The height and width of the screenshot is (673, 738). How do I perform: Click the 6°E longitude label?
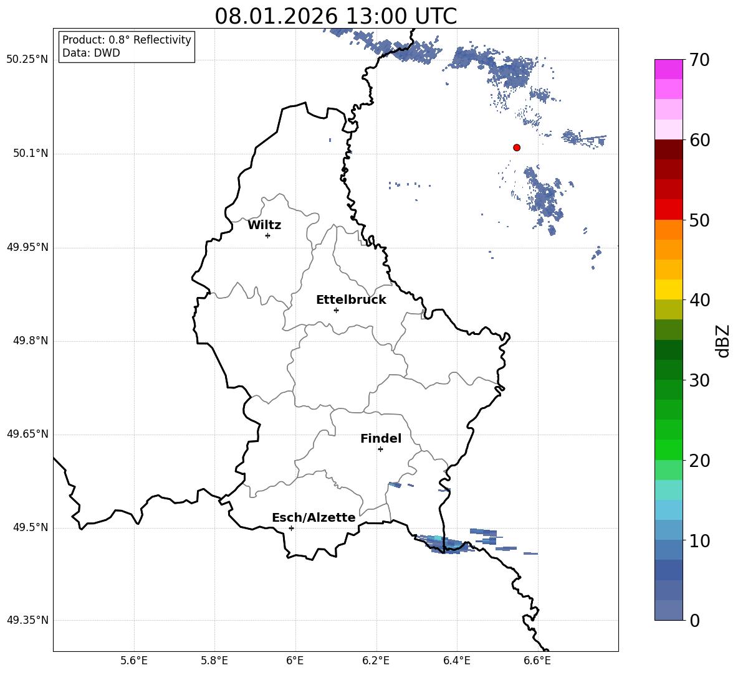click(295, 661)
